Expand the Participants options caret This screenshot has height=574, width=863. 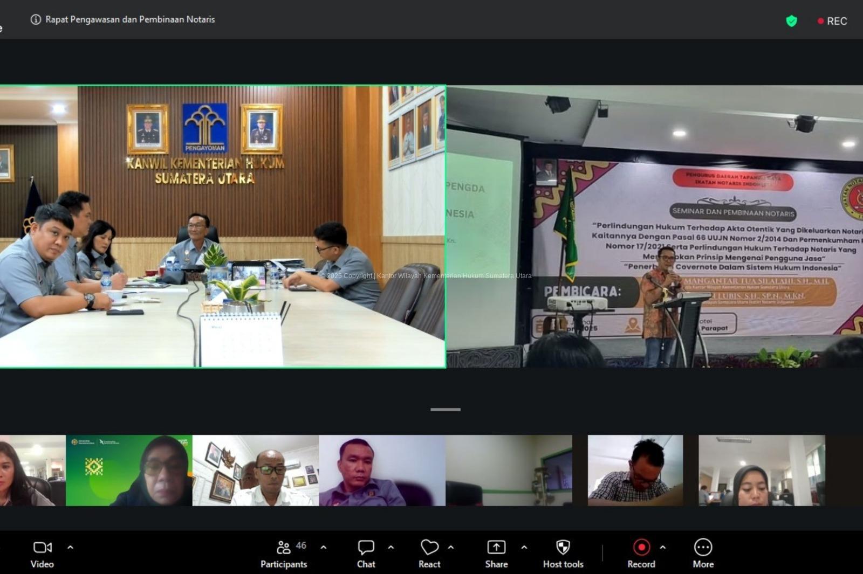(x=324, y=547)
